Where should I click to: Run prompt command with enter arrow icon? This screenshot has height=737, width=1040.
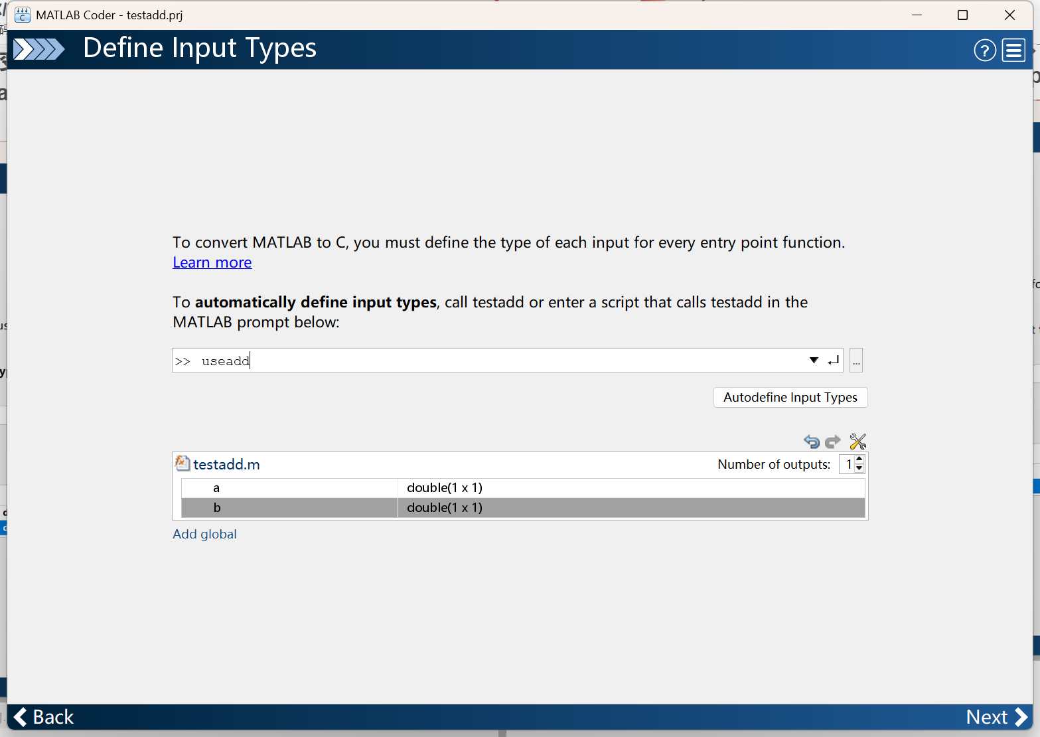834,361
